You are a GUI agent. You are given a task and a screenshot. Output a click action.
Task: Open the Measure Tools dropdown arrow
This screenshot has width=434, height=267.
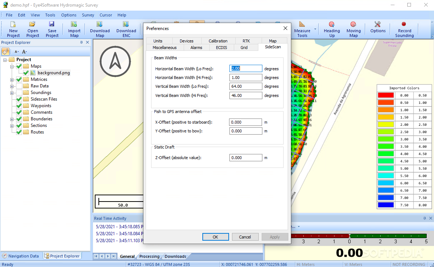click(x=315, y=29)
